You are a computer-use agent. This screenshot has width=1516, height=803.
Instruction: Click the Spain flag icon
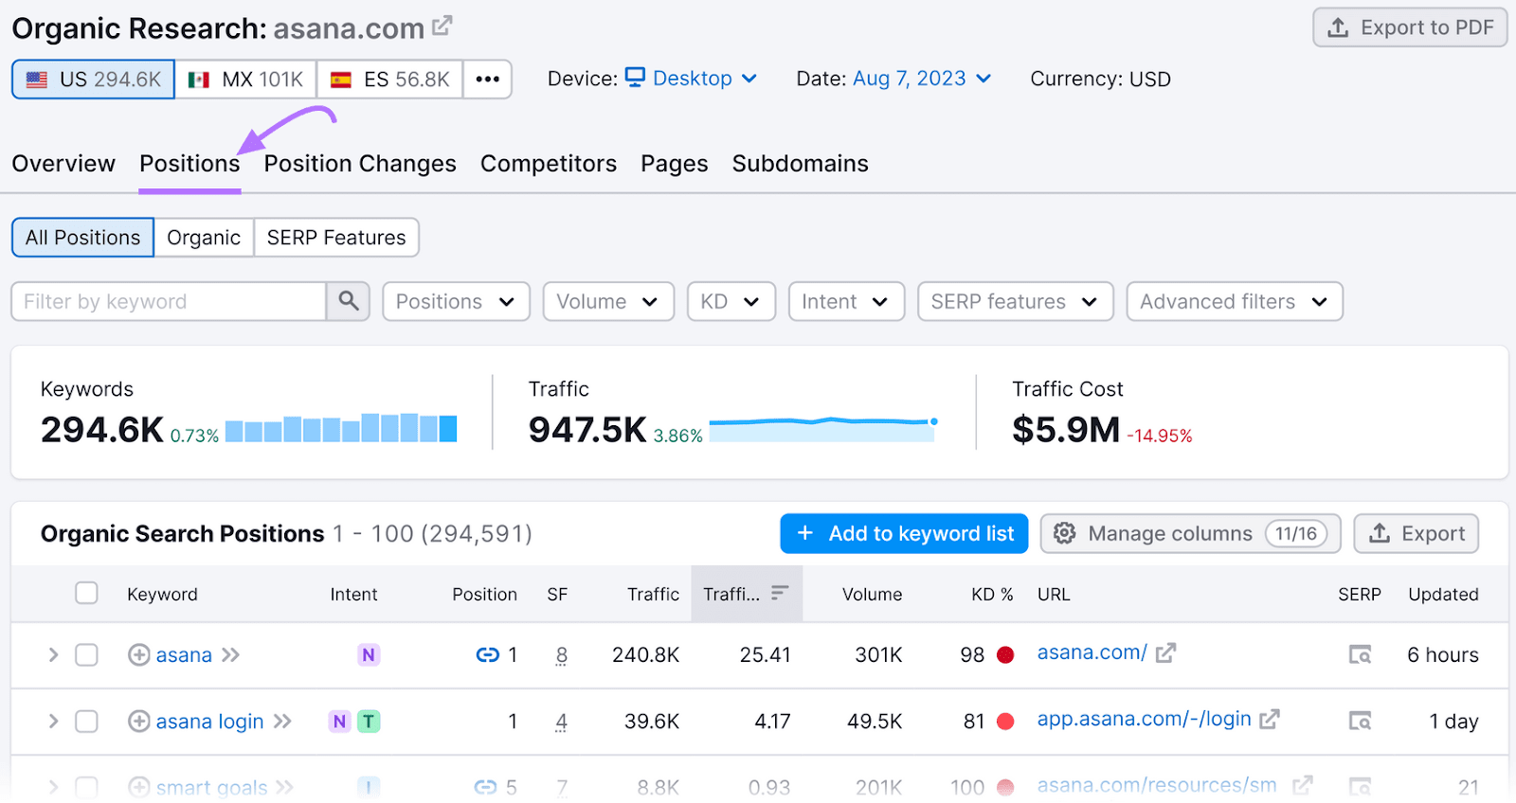pos(341,80)
